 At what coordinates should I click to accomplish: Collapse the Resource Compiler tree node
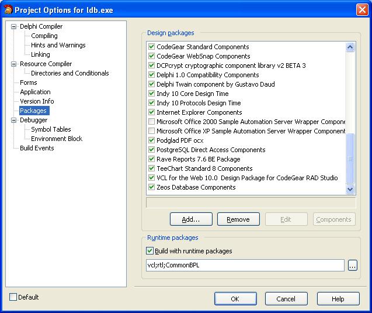(x=14, y=64)
